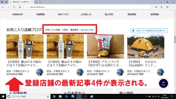
Task: Click お気に入り店舗:大宮店 text
Action: pyautogui.click(x=56, y=30)
